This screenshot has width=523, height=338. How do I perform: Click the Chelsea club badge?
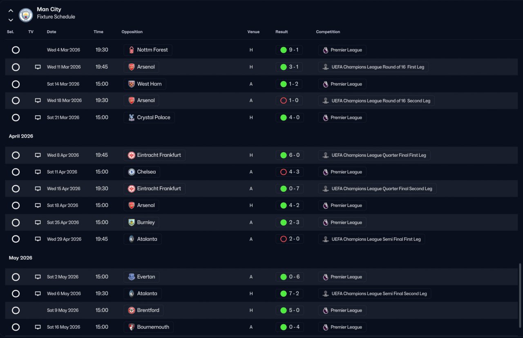coord(131,172)
